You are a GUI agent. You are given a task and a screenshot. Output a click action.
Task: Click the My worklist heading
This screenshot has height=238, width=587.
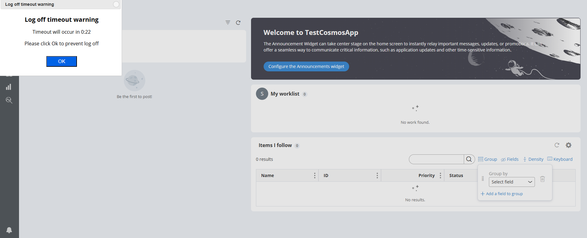click(x=285, y=94)
